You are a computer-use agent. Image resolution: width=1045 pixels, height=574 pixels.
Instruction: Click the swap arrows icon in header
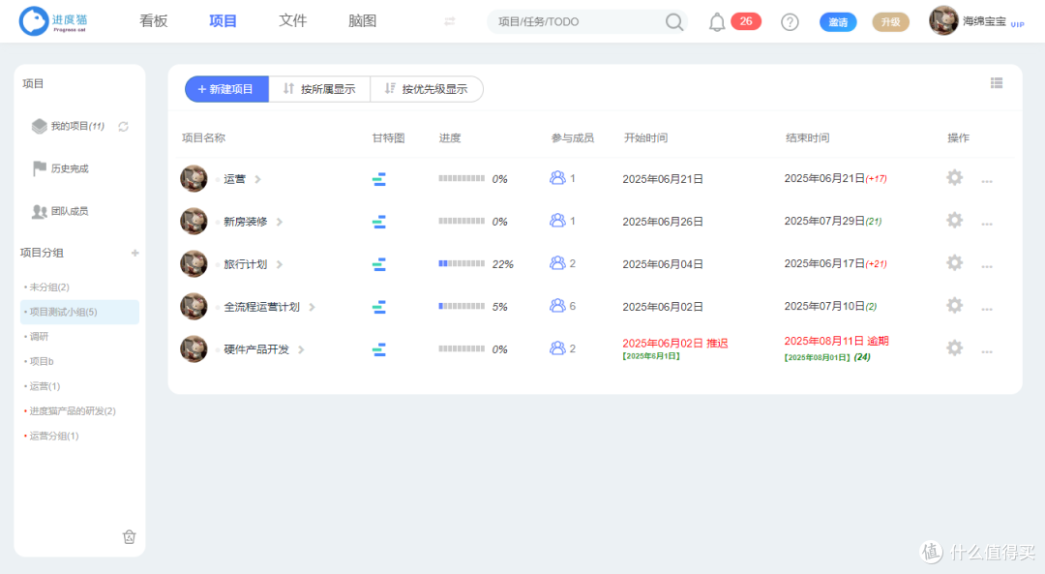click(450, 21)
